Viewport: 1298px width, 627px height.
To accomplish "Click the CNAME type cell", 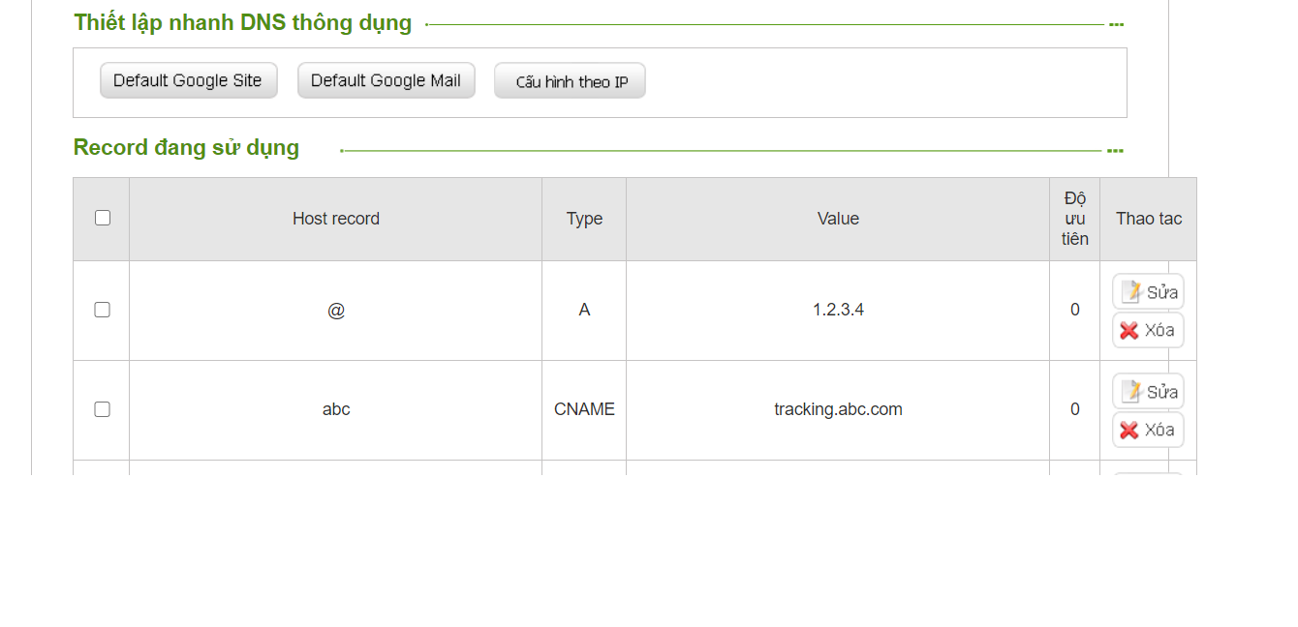I will pos(584,409).
